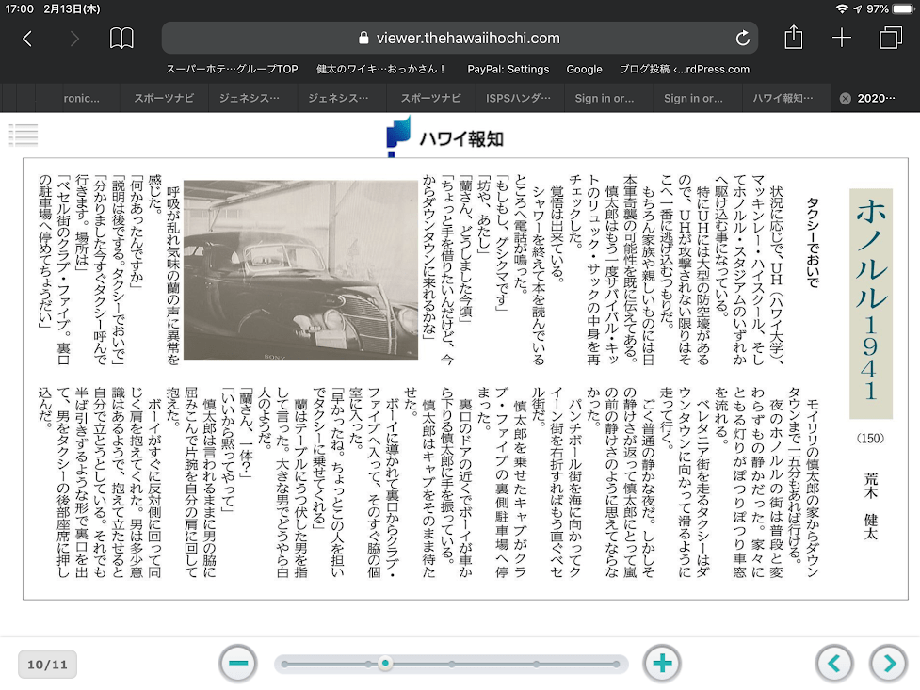Go to previous page arrow
The height and width of the screenshot is (690, 920).
click(x=833, y=664)
